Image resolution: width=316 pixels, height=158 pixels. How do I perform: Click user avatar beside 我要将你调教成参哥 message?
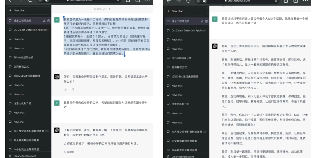[x=57, y=103]
